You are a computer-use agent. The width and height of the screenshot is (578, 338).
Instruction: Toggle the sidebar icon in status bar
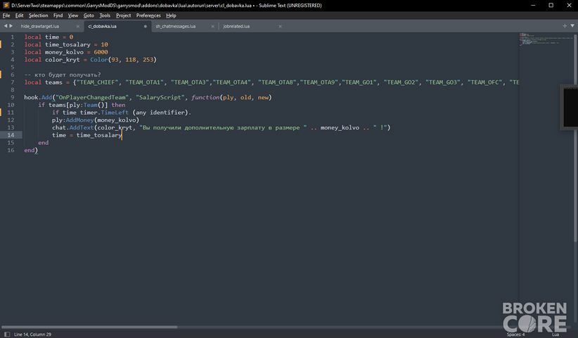[7, 334]
